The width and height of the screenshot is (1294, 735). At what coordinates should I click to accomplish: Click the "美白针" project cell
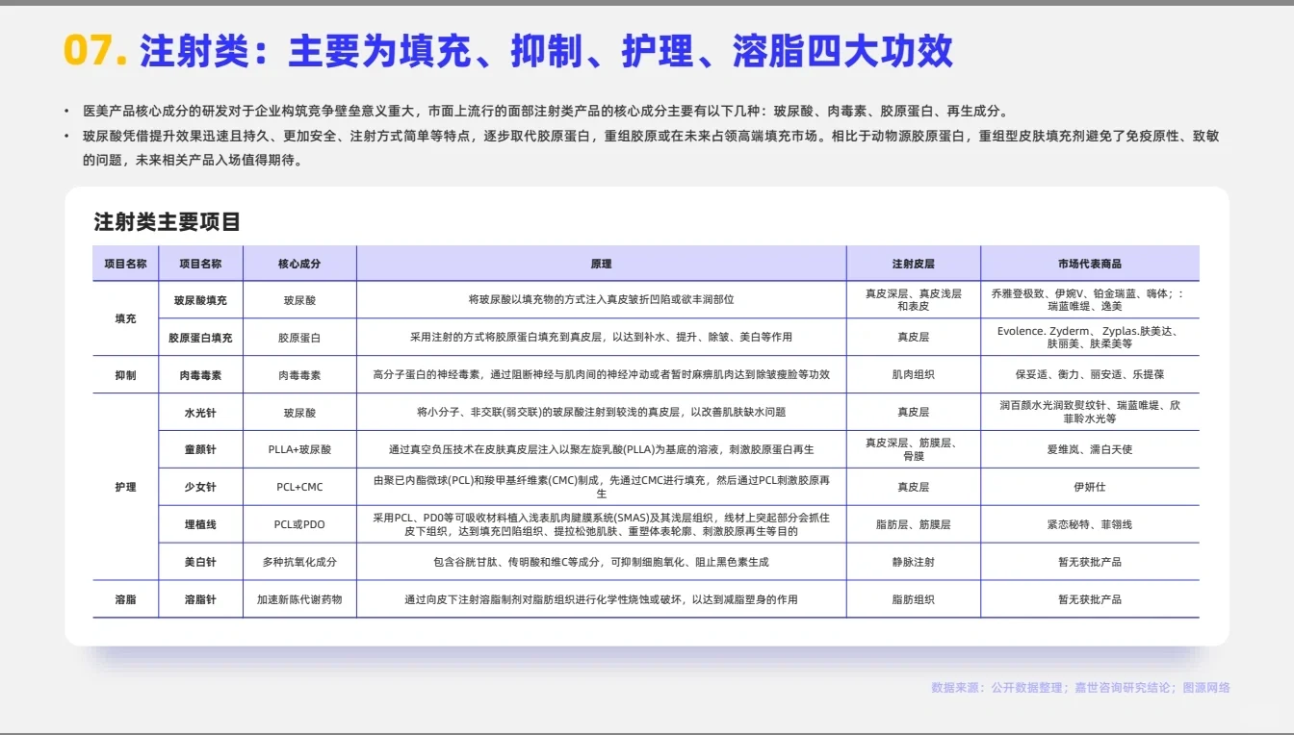200,561
